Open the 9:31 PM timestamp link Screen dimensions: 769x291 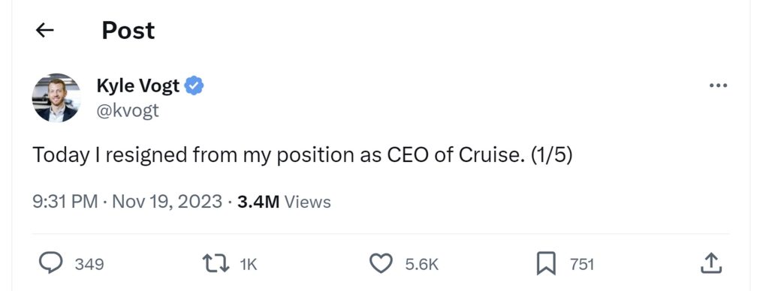point(65,202)
